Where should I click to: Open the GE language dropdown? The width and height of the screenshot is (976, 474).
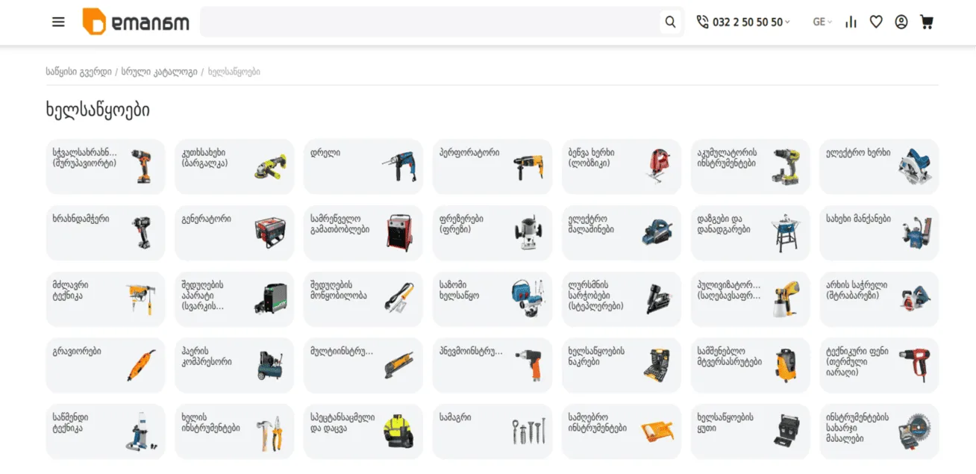pos(822,22)
